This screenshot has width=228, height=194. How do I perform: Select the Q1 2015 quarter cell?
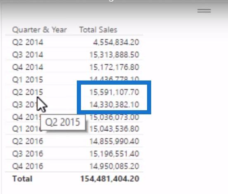[x=28, y=80]
